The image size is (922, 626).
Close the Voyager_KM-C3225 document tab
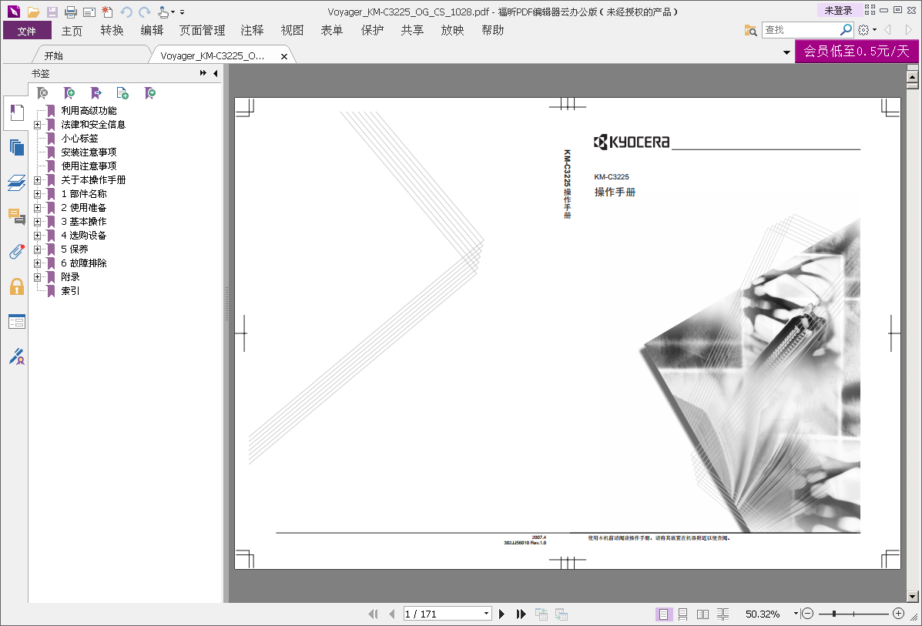click(284, 56)
